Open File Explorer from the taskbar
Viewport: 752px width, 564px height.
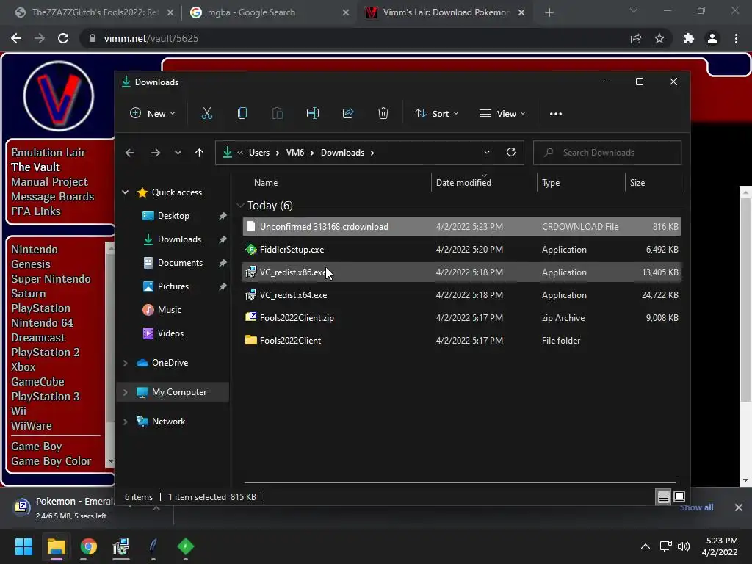[56, 546]
